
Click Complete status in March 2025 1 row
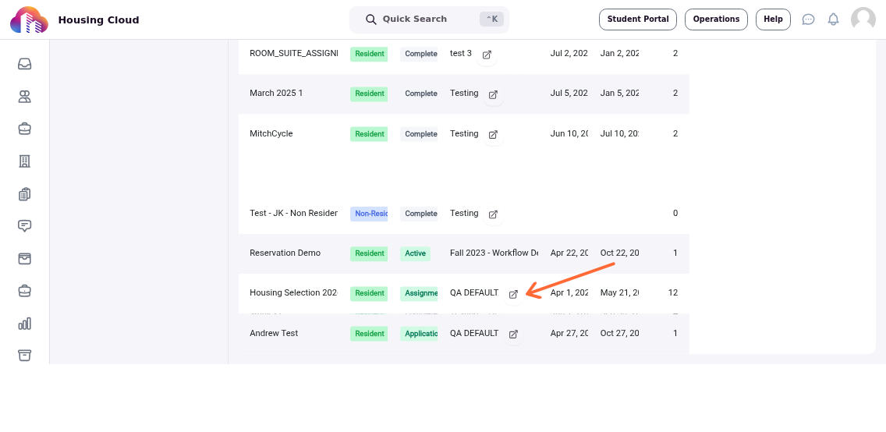tap(420, 94)
